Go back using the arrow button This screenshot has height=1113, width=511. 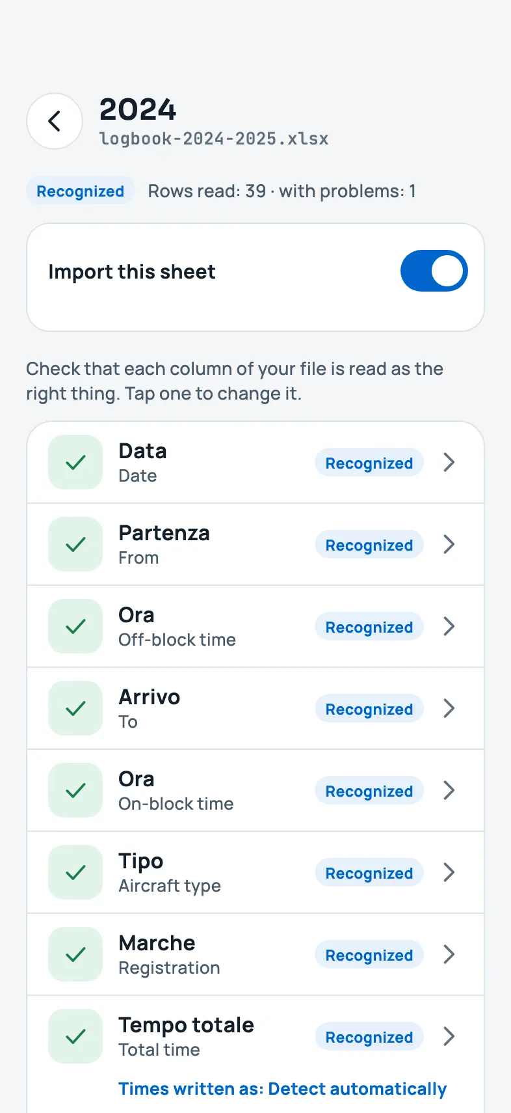point(55,121)
